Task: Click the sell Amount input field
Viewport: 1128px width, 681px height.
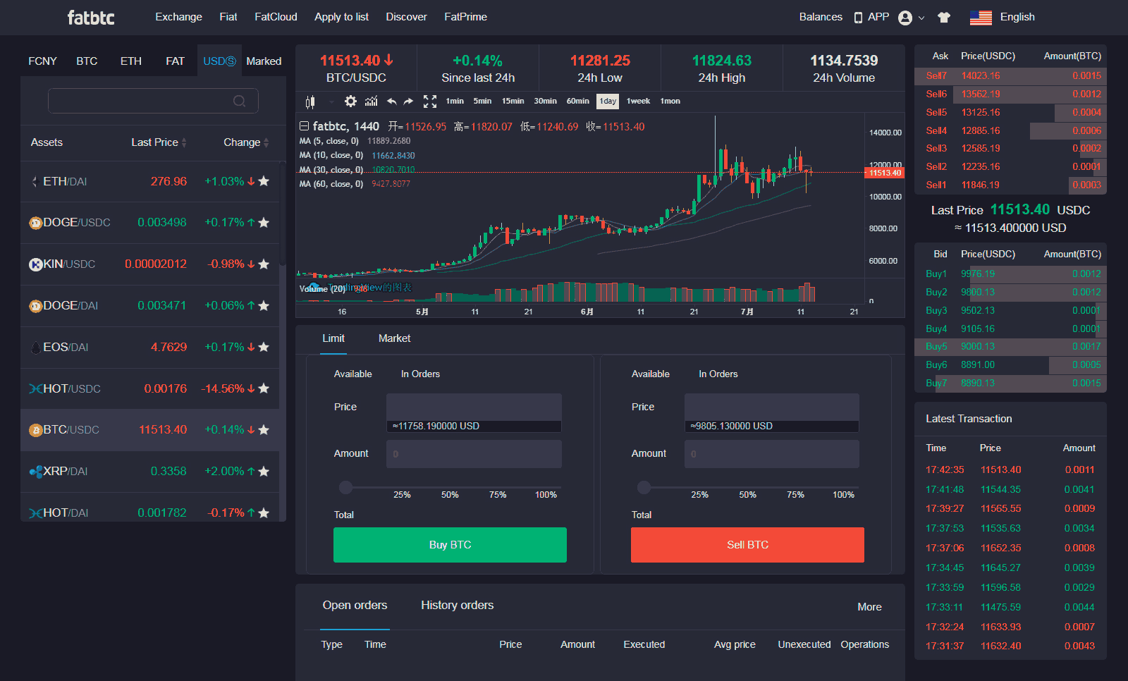Action: (772, 454)
